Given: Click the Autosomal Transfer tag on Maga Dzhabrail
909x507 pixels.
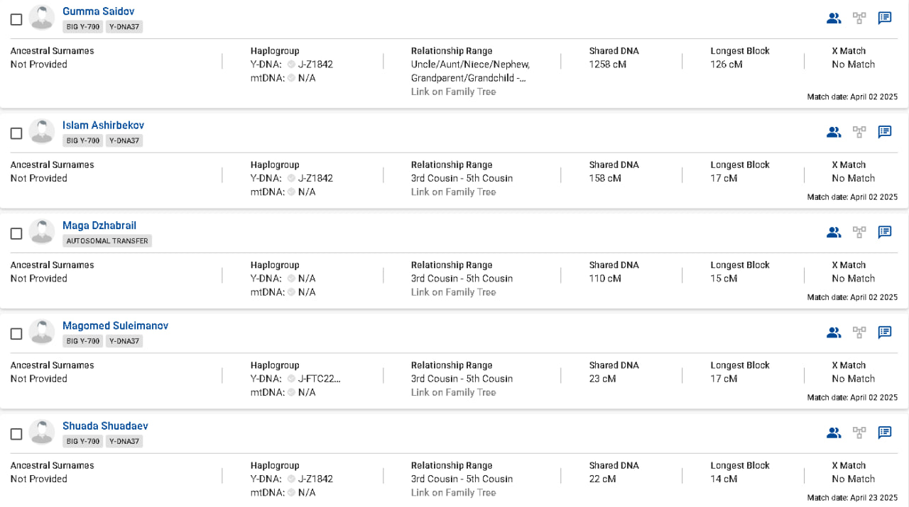Looking at the screenshot, I should click(107, 241).
